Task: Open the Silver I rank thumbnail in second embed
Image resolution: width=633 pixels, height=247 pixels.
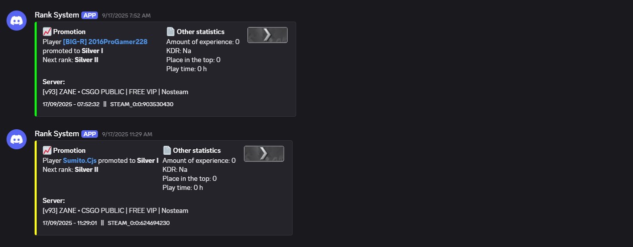Action: click(x=264, y=154)
